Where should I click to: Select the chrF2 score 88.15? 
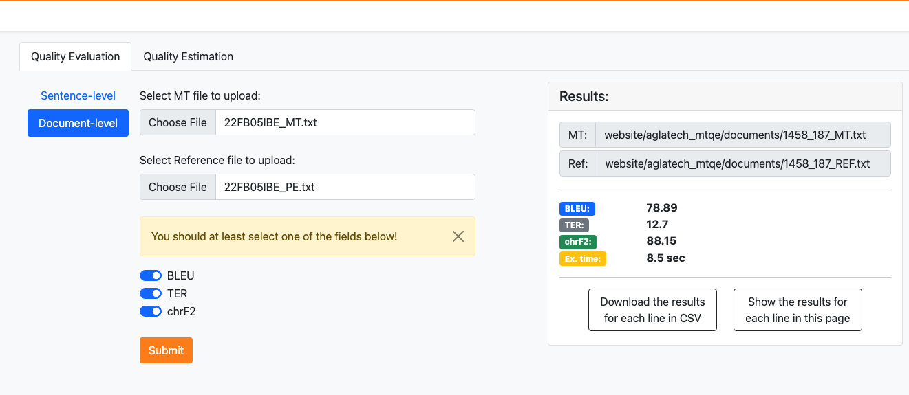pos(661,241)
